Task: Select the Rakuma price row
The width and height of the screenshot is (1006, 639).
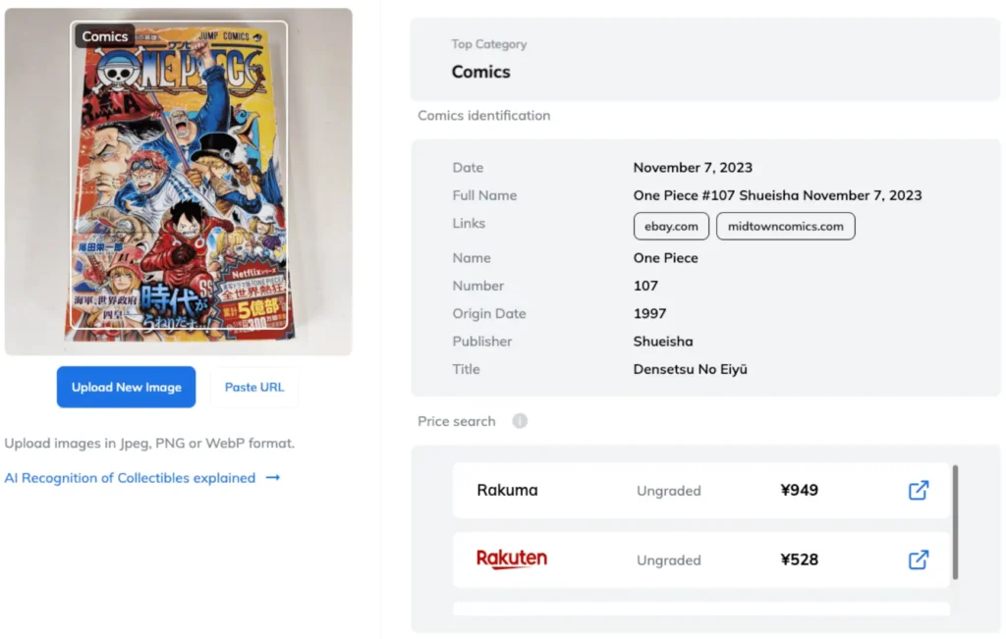Action: [x=700, y=491]
